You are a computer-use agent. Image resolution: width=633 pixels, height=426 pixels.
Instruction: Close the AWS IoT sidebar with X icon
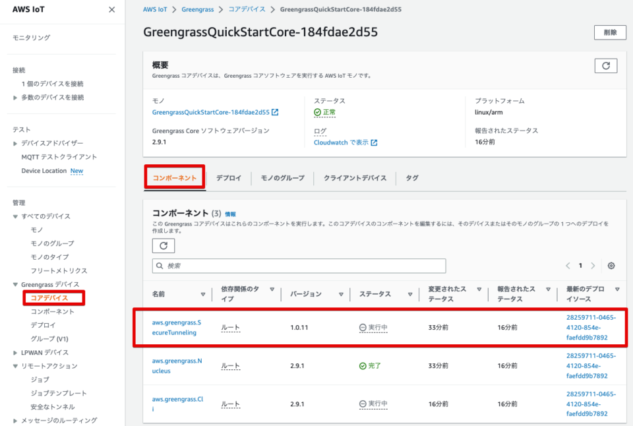click(x=110, y=9)
